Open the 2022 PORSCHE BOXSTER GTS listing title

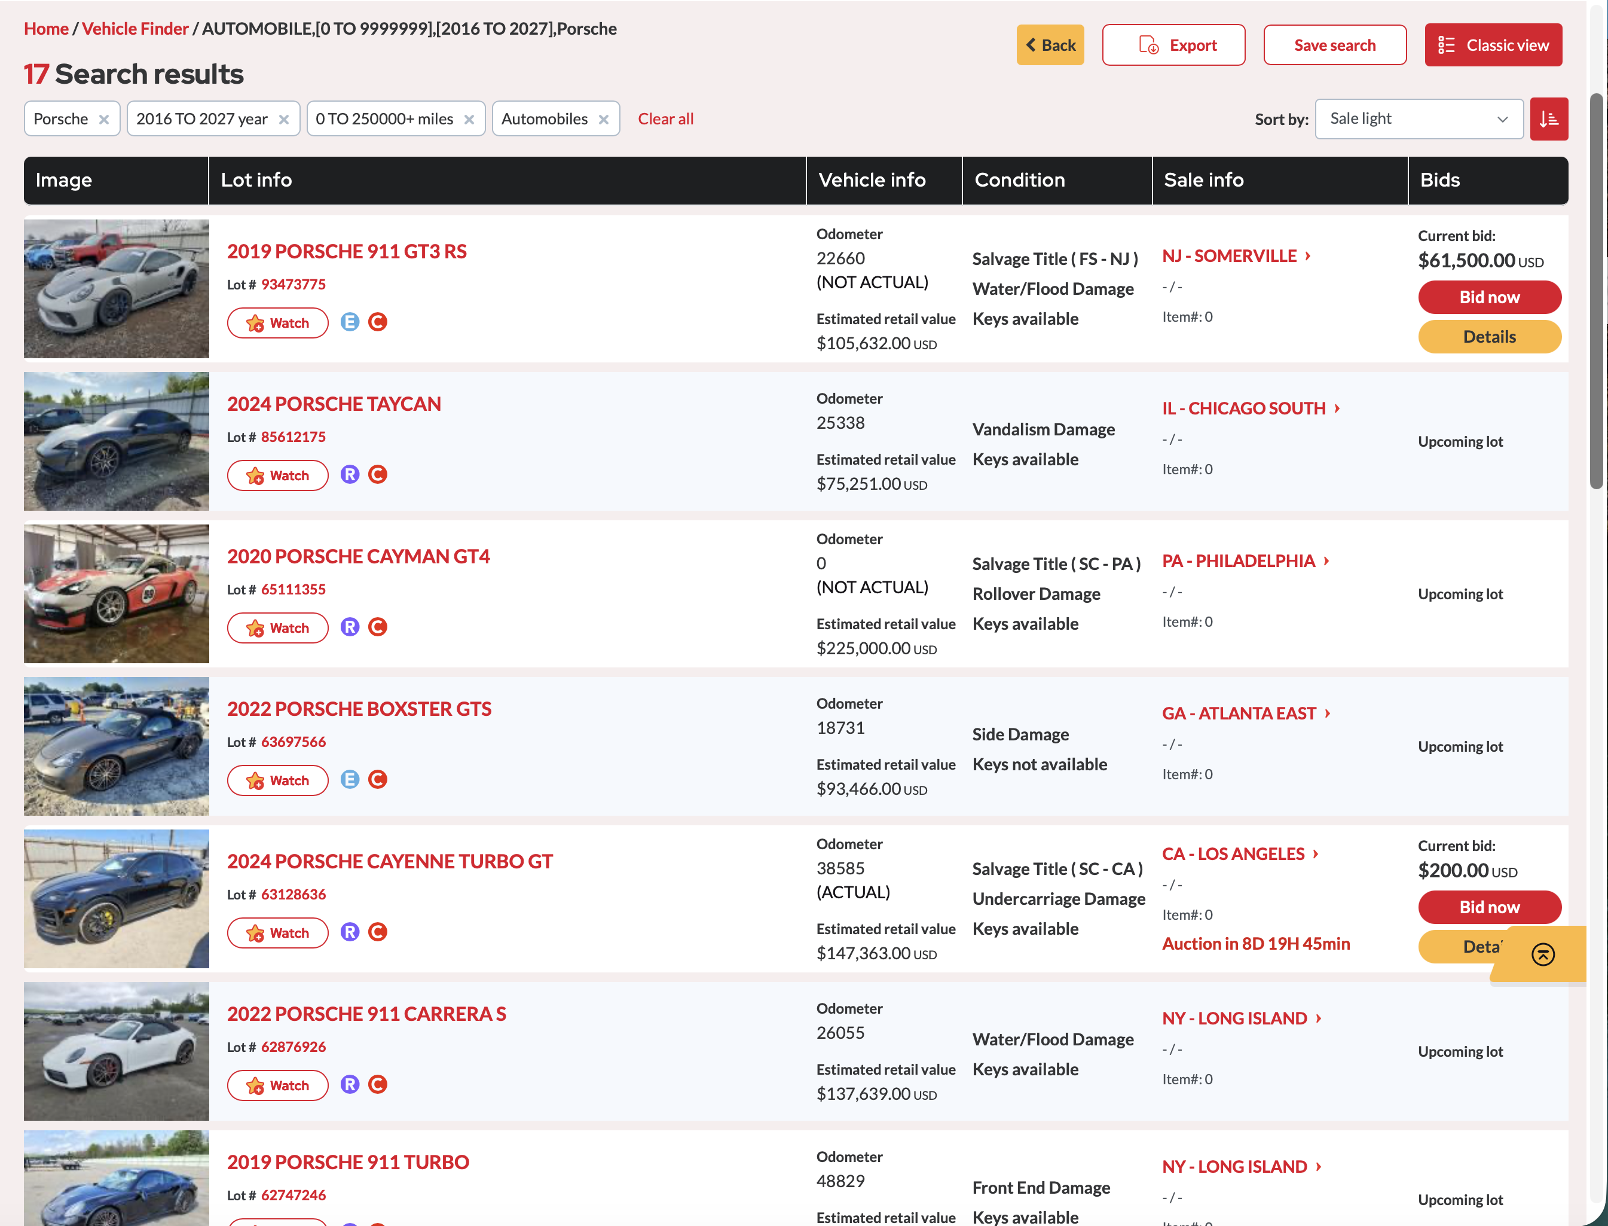coord(359,709)
